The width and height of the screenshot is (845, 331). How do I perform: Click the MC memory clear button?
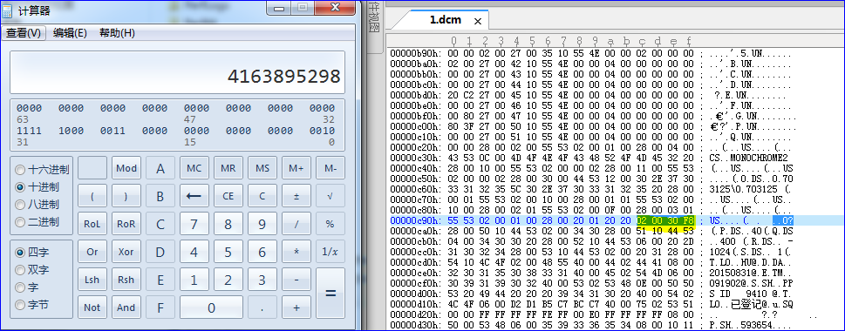(194, 168)
